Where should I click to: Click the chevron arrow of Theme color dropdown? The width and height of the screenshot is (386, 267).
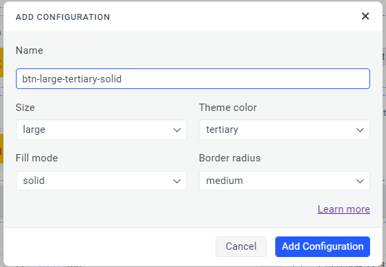360,130
